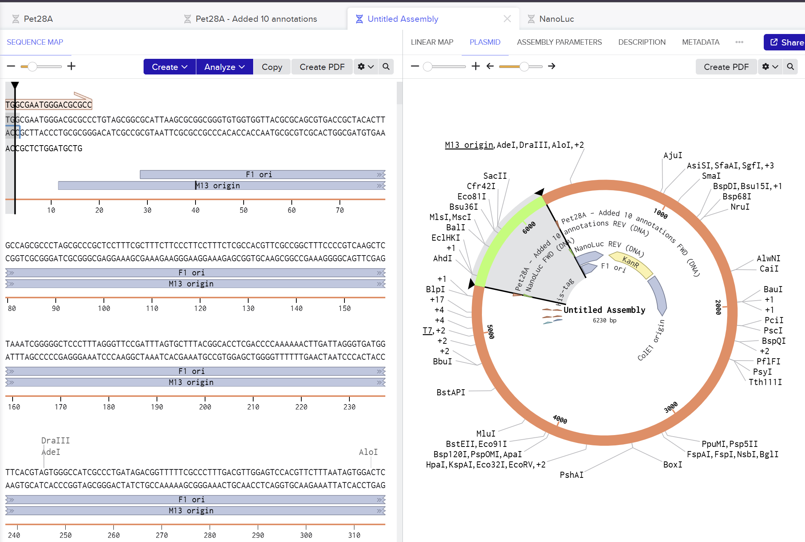
Task: Select the BlpI enzyme label
Action: pyautogui.click(x=435, y=290)
